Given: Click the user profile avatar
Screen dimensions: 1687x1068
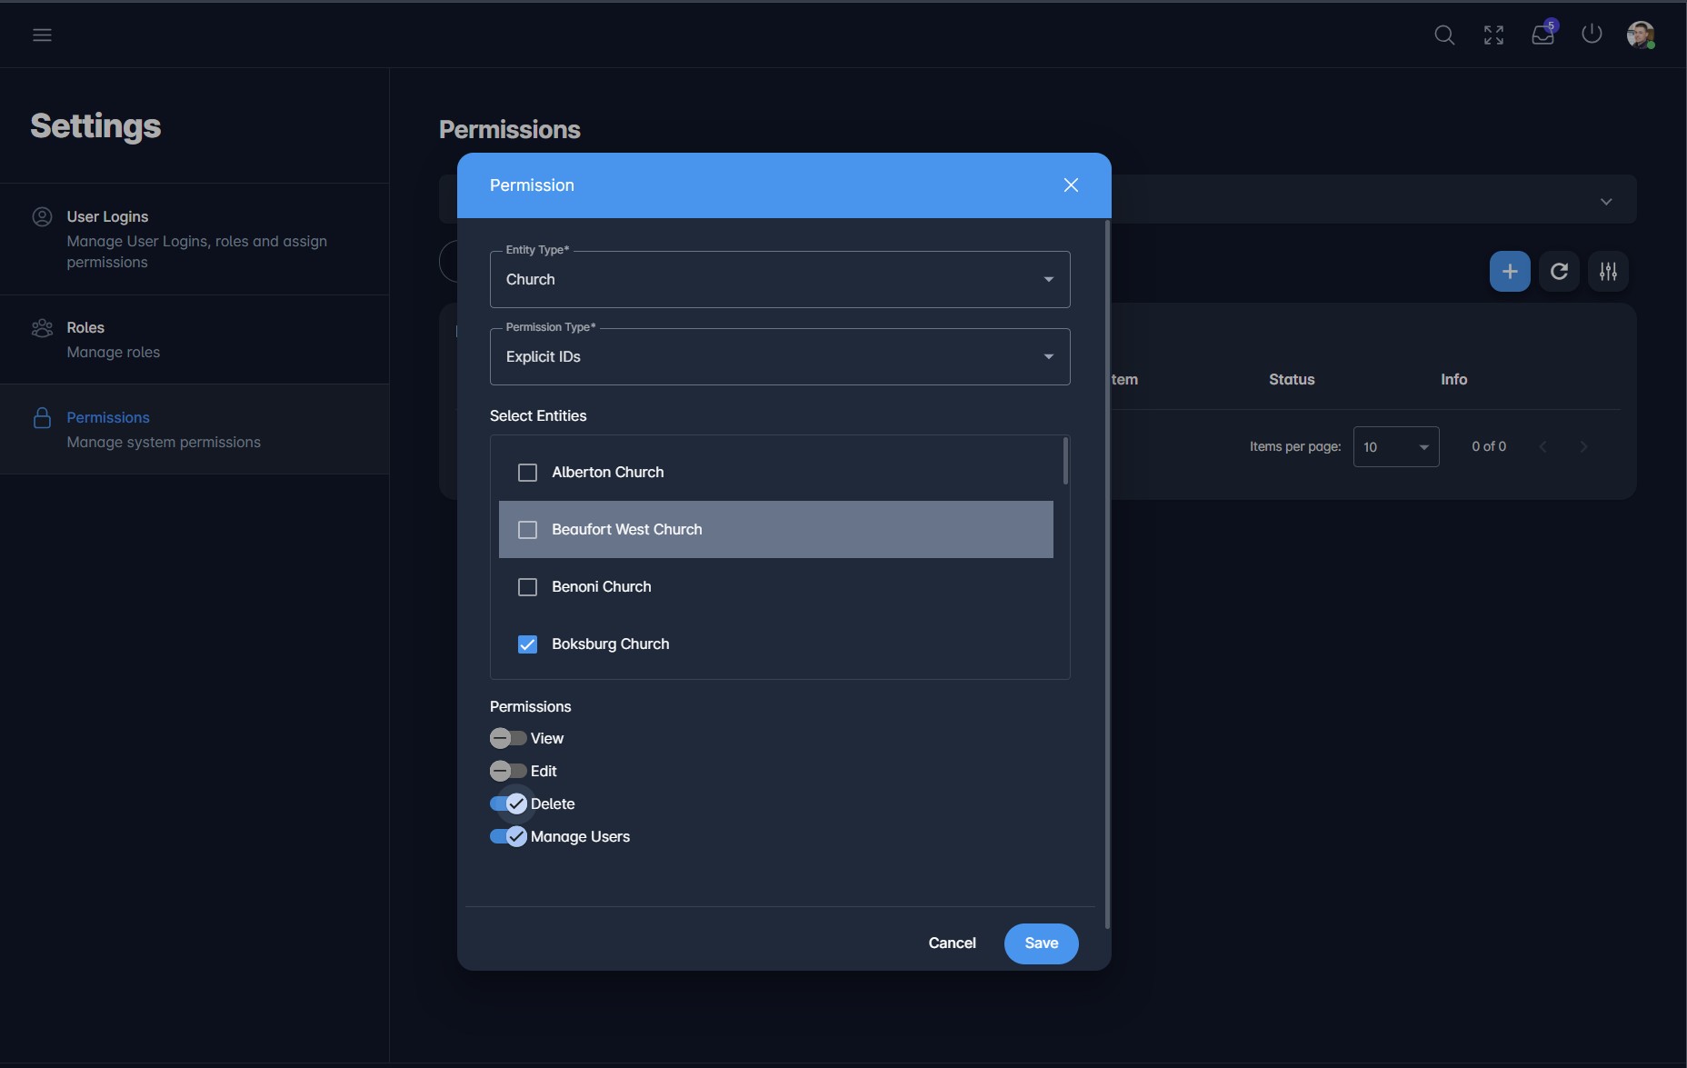Looking at the screenshot, I should pyautogui.click(x=1642, y=35).
